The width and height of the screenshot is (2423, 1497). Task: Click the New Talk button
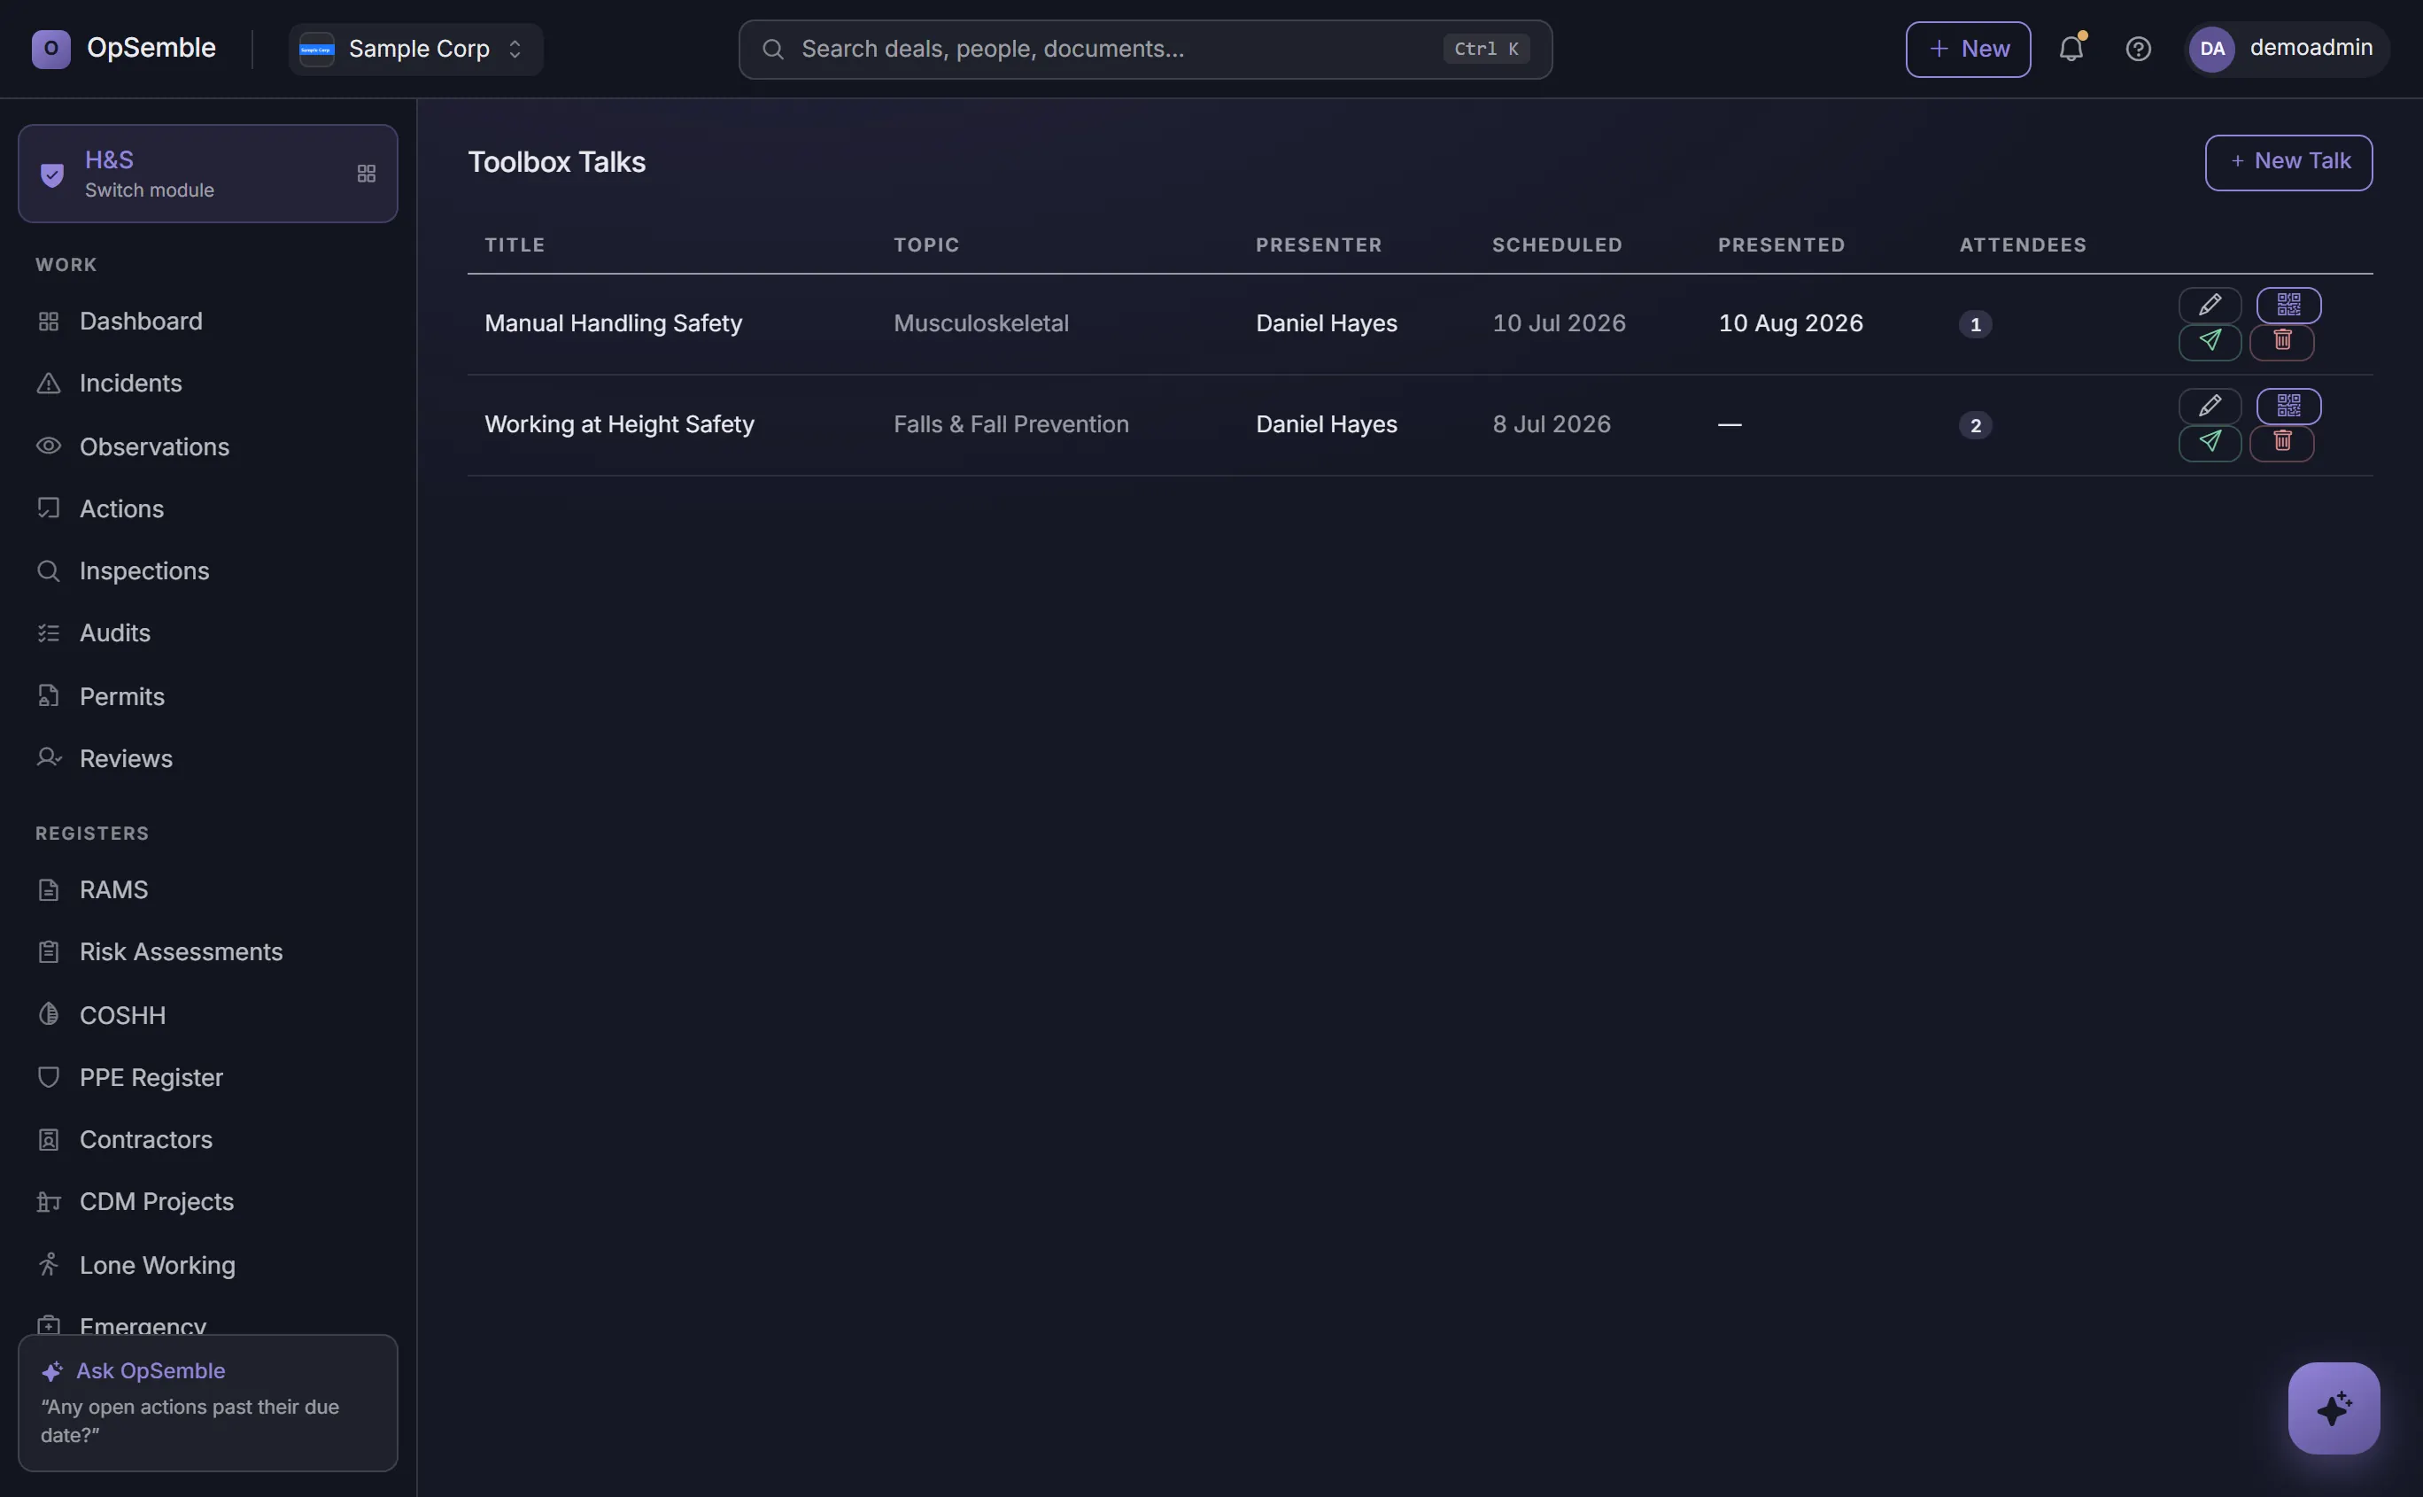pos(2288,161)
